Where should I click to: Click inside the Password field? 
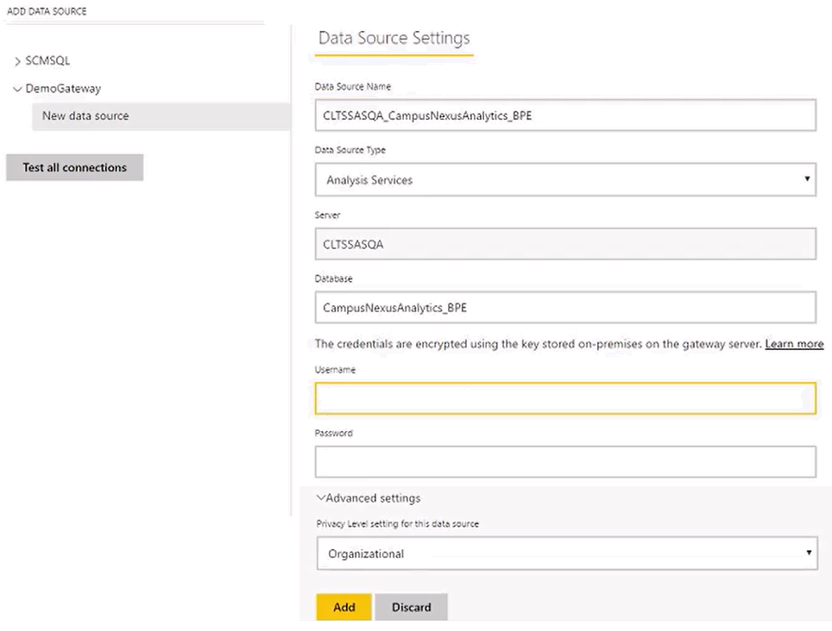[x=565, y=461]
